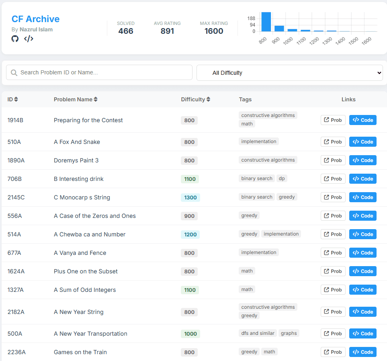Screen dimensions: 387x361
Task: Click the search magnifier icon
Action: pos(14,73)
